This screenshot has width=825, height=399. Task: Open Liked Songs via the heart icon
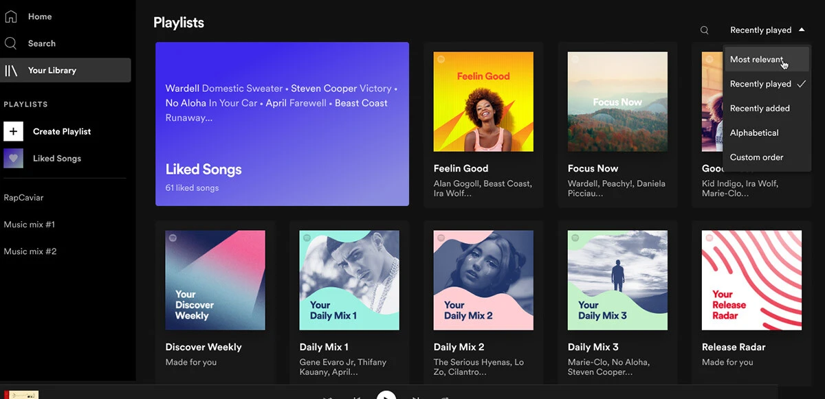click(x=13, y=158)
